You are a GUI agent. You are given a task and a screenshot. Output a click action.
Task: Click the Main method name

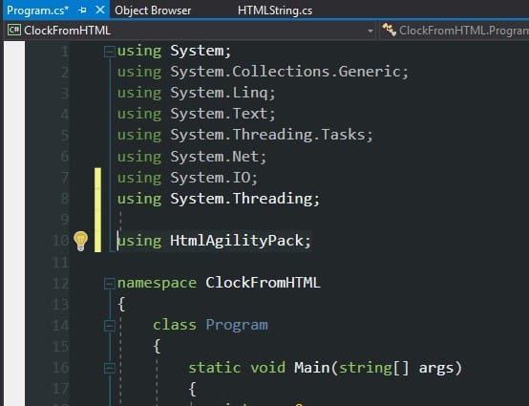(311, 368)
